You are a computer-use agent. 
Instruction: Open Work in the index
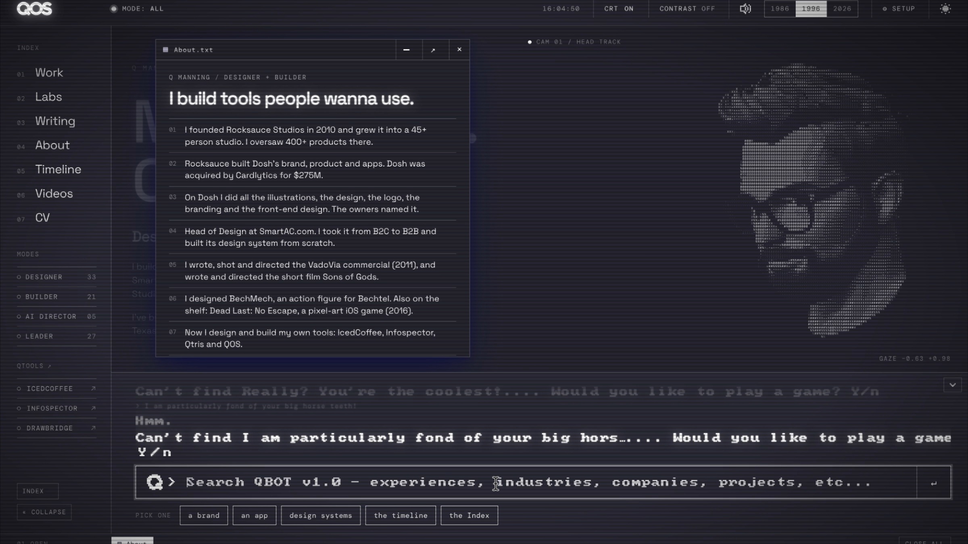coord(49,73)
